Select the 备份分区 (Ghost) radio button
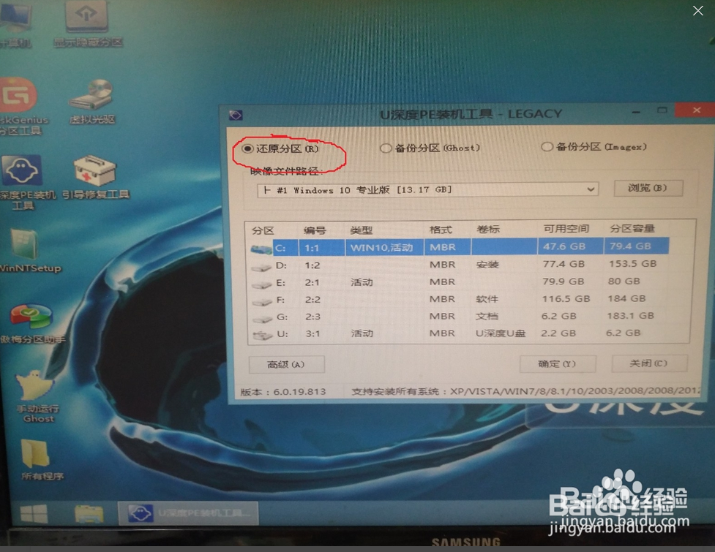 click(x=386, y=148)
